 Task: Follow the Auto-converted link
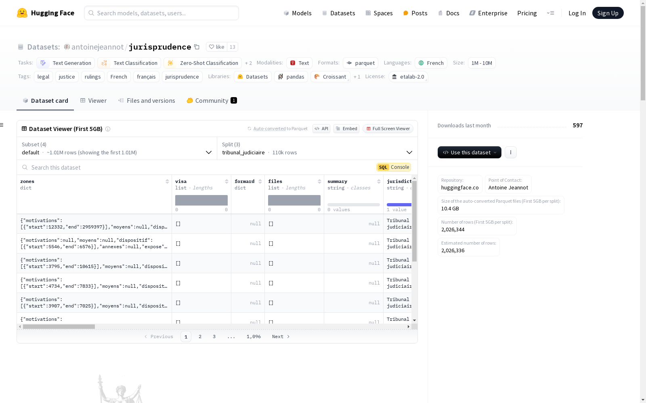coord(269,129)
